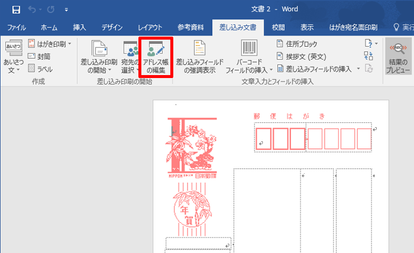
Task: Open 差し込み印刷の開始 dropdown
Action: point(99,57)
